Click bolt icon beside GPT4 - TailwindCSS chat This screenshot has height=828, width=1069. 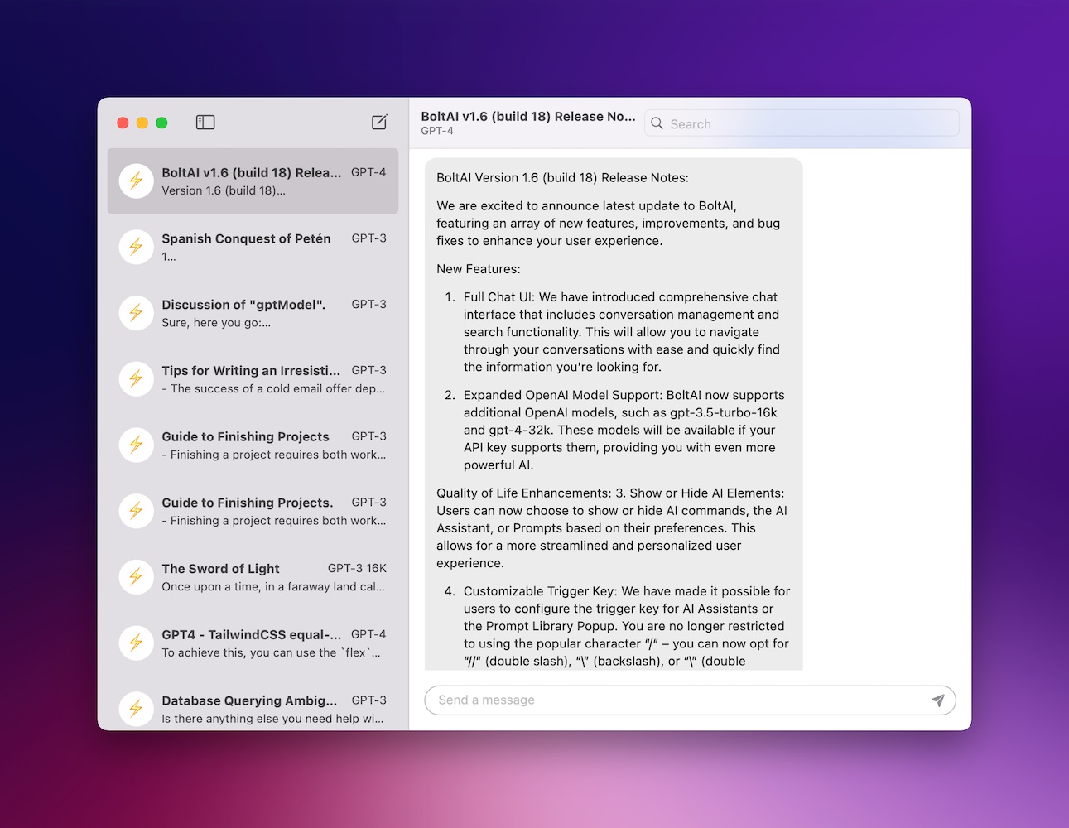pos(137,643)
